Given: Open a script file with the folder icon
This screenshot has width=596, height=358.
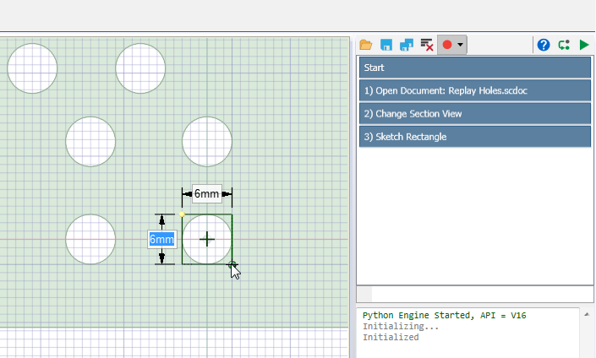Looking at the screenshot, I should pos(366,45).
